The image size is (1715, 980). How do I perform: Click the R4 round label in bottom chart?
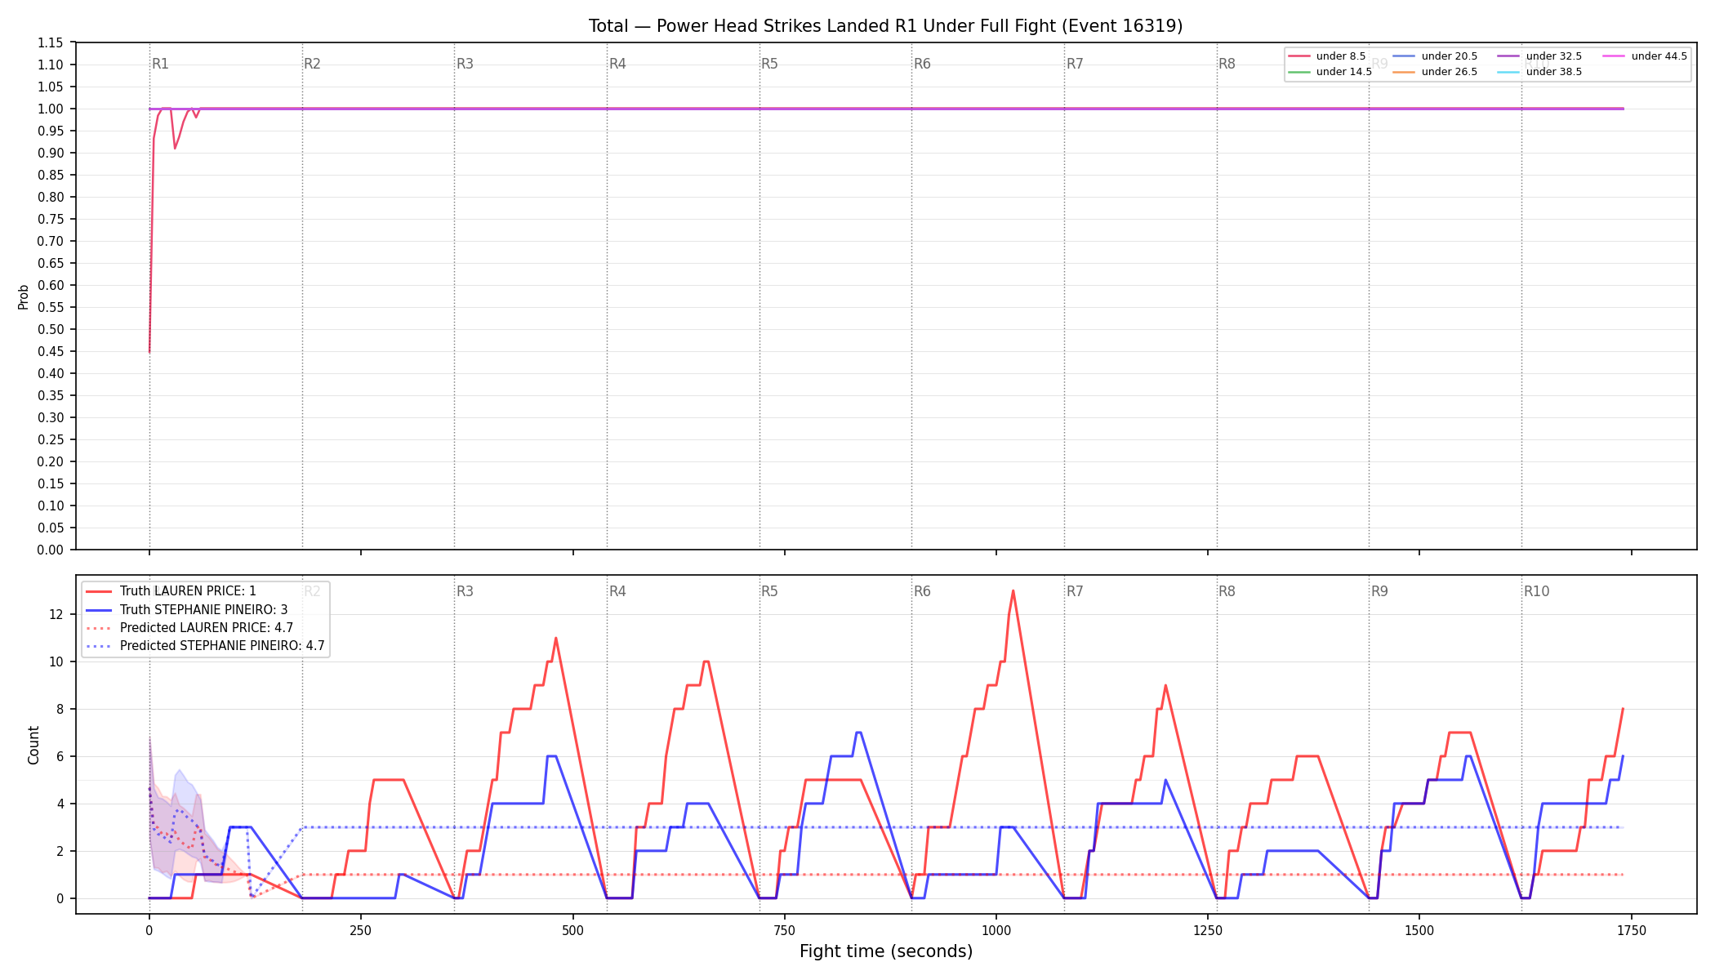[x=618, y=591]
